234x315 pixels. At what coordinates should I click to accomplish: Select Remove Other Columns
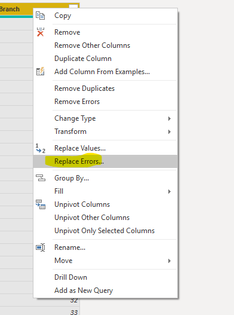(106, 45)
